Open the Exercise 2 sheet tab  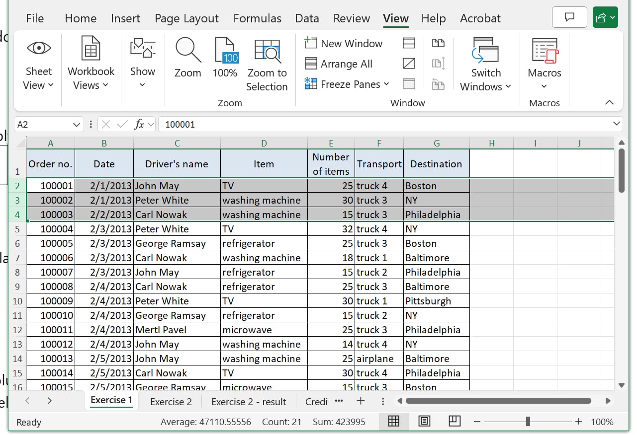click(171, 401)
